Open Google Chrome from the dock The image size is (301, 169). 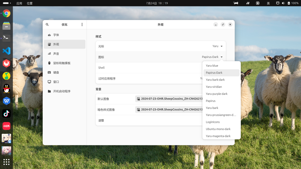point(6,13)
